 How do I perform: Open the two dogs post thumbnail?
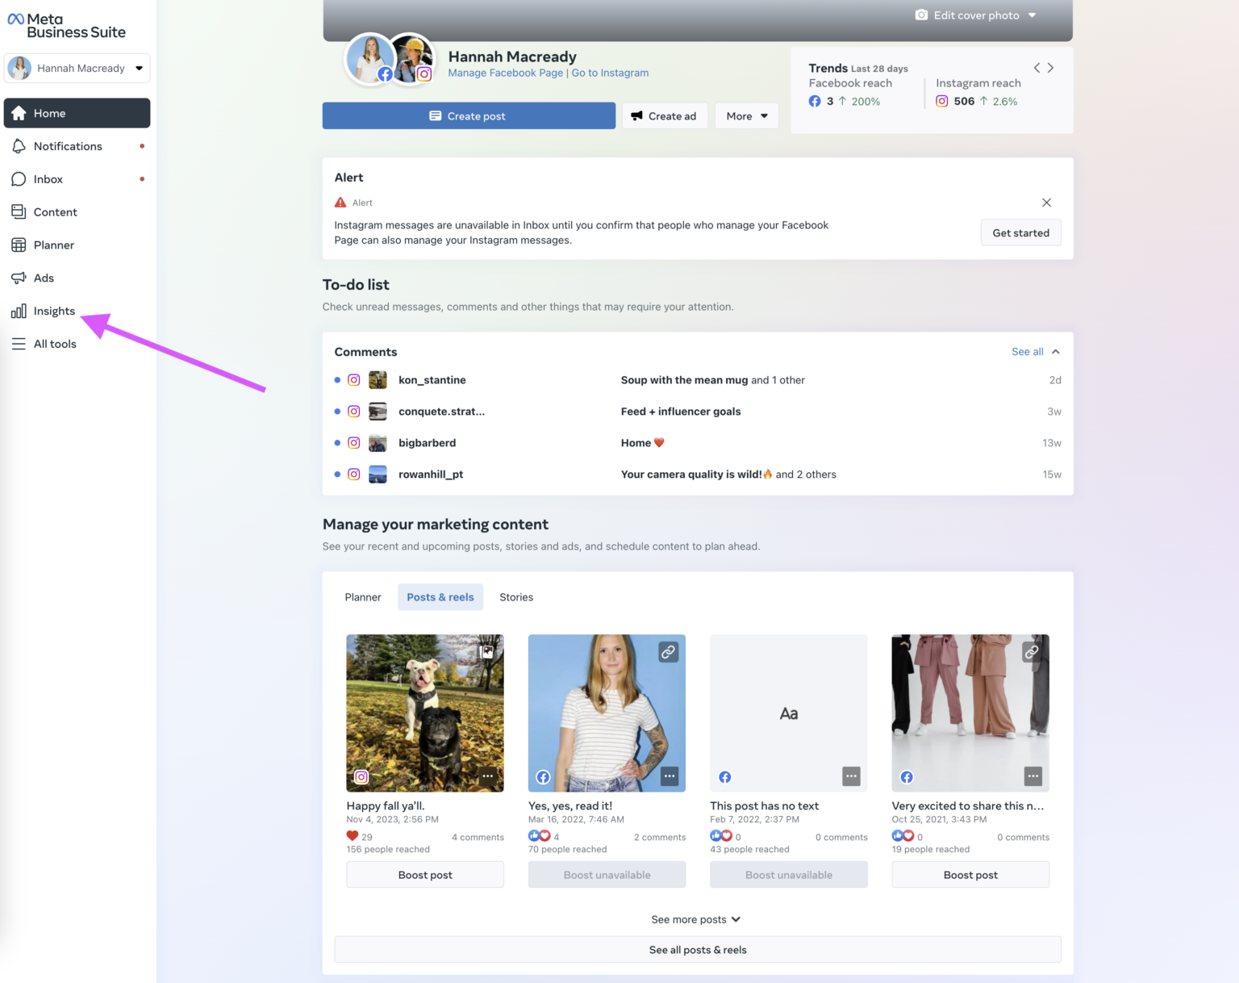(425, 713)
